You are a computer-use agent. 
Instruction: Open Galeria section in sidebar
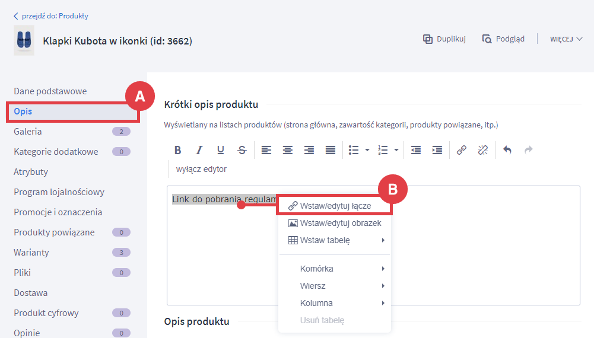coord(28,132)
